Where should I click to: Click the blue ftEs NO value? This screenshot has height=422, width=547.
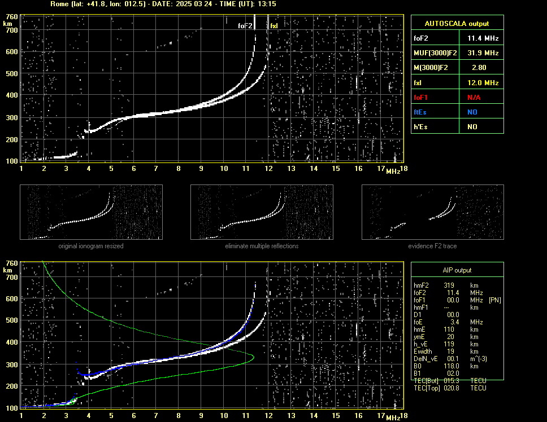(x=472, y=112)
